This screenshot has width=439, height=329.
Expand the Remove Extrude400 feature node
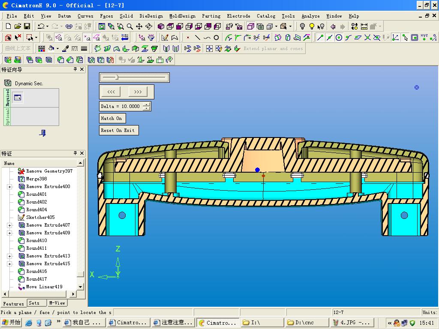click(x=10, y=187)
